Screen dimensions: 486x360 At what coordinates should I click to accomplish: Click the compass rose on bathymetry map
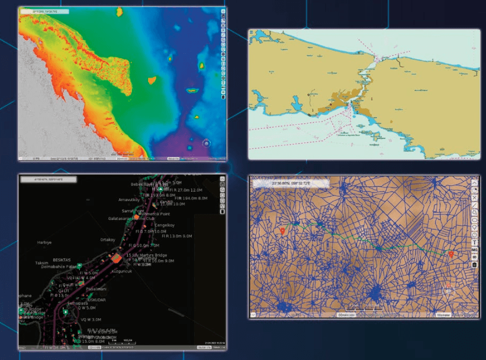(x=207, y=144)
